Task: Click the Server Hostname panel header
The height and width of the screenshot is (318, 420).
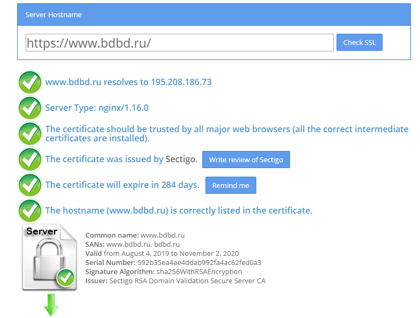Action: [214, 14]
